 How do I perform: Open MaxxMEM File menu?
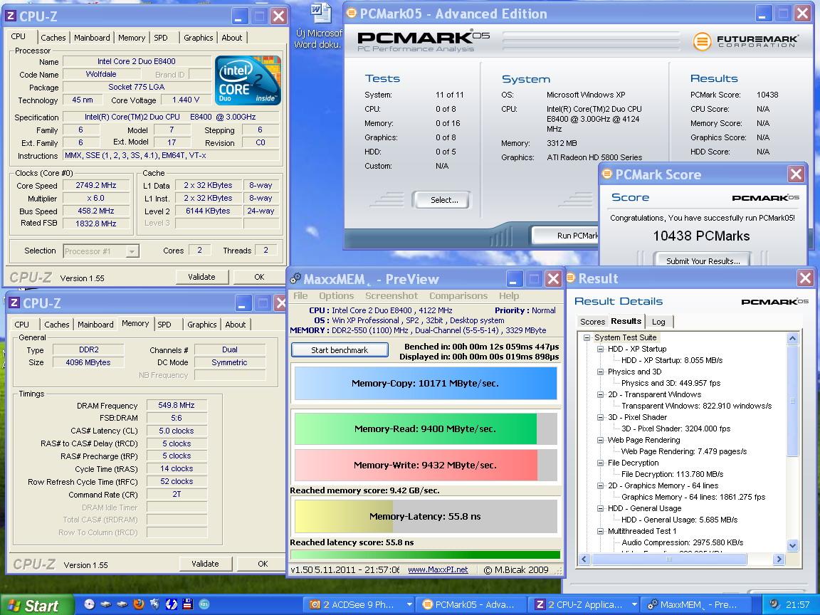click(x=300, y=296)
